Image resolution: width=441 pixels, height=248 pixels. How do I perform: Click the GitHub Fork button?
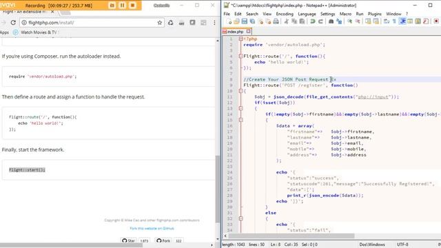[163, 240]
